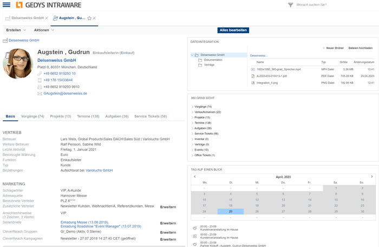Click the mobile icon next to +49 176 15433644
Viewport: 379px width, 247px height.
coord(40,80)
